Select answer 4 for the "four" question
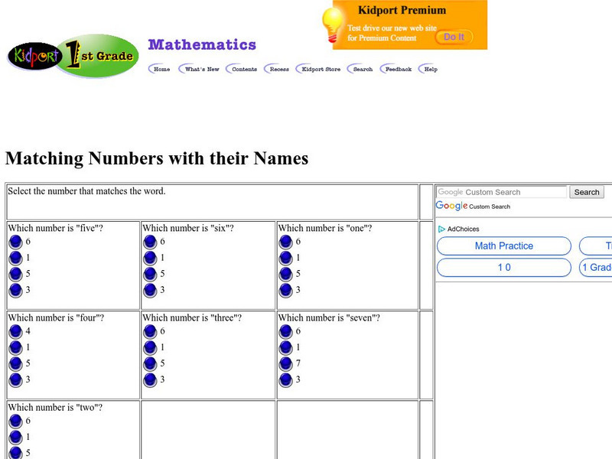 tap(15, 330)
